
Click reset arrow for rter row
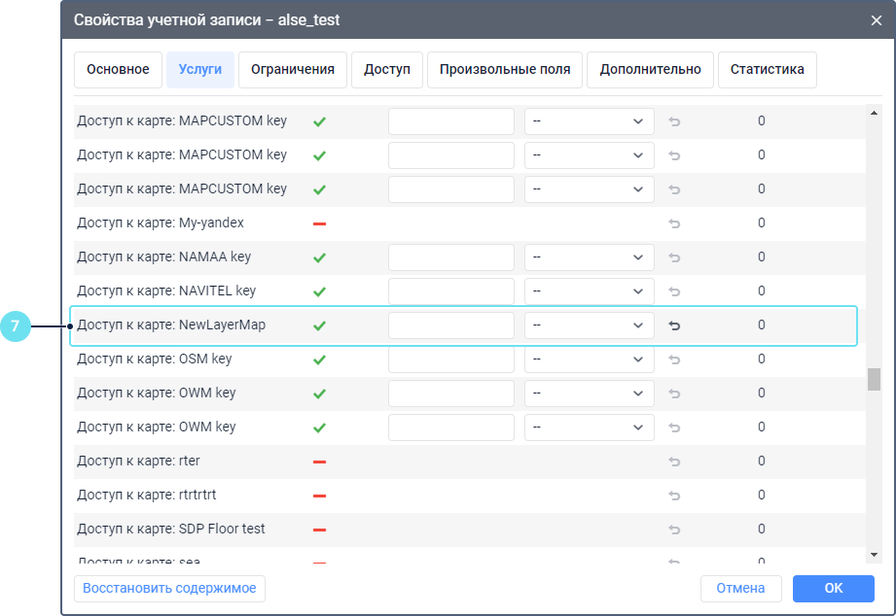674,462
